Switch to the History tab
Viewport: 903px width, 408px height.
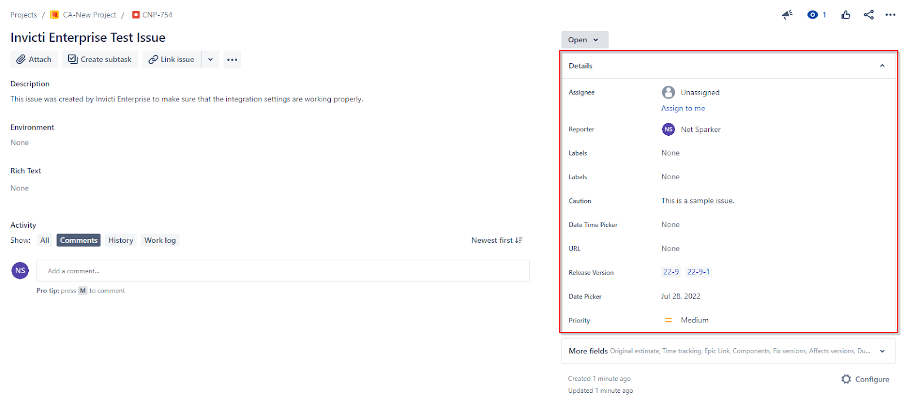click(121, 240)
